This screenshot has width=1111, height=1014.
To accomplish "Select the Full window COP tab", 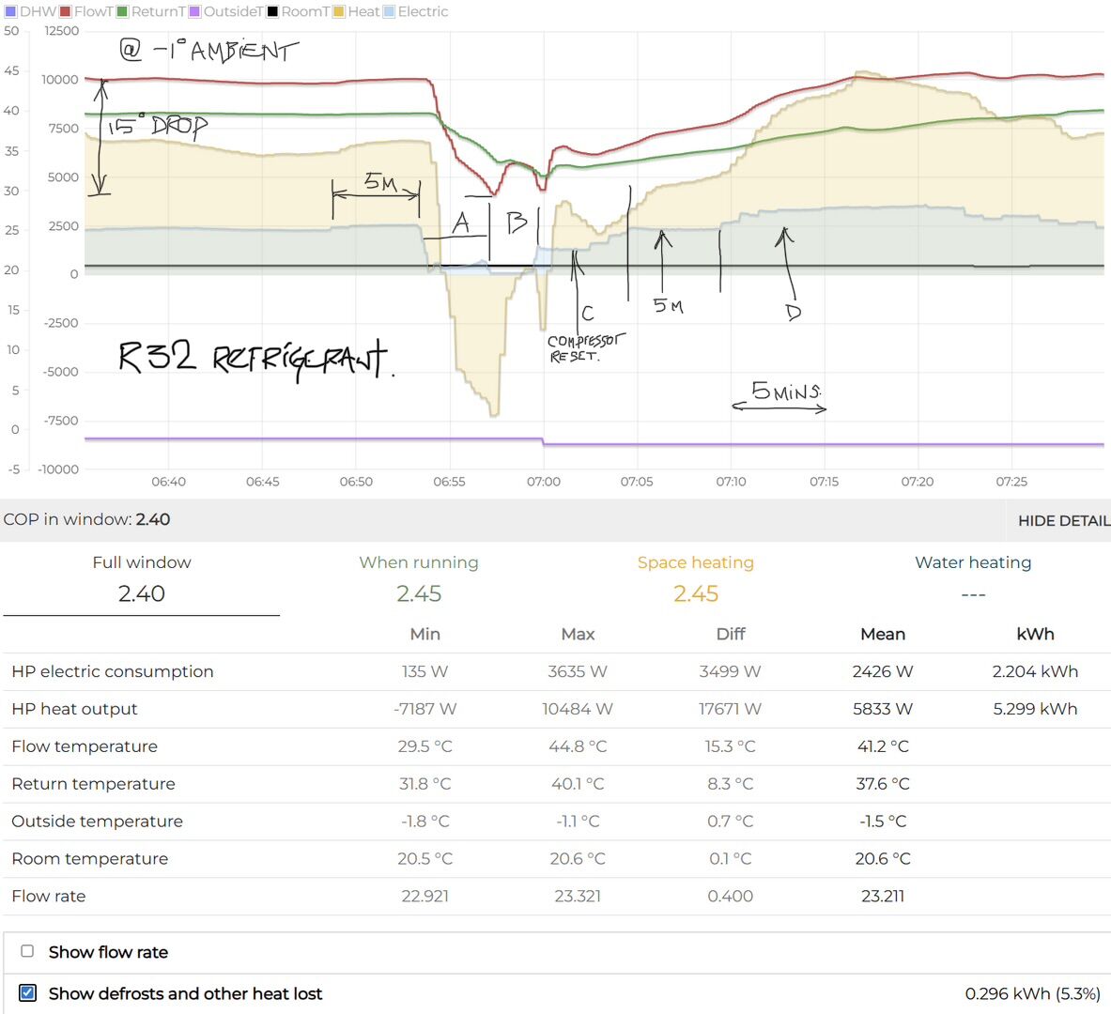I will (142, 578).
